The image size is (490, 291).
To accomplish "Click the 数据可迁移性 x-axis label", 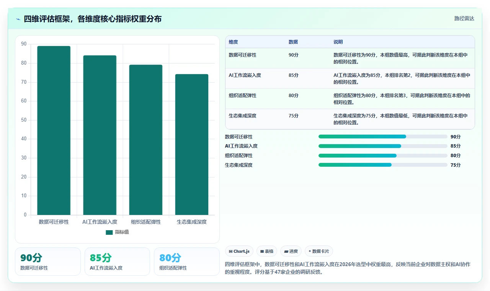I will pos(54,222).
